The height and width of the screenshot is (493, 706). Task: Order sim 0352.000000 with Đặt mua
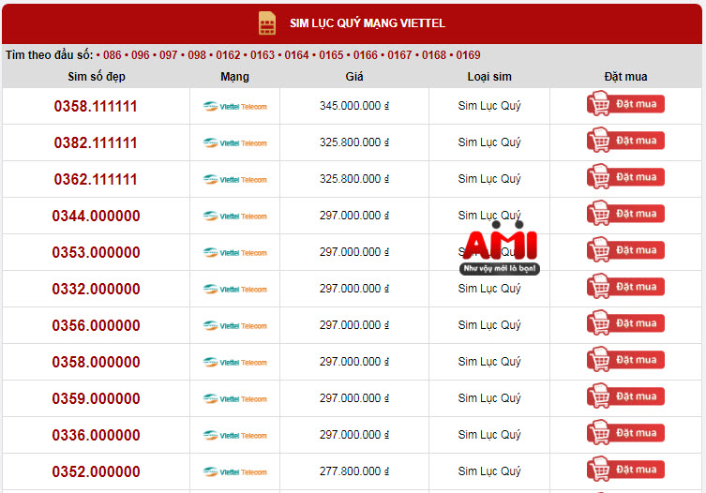pyautogui.click(x=625, y=469)
